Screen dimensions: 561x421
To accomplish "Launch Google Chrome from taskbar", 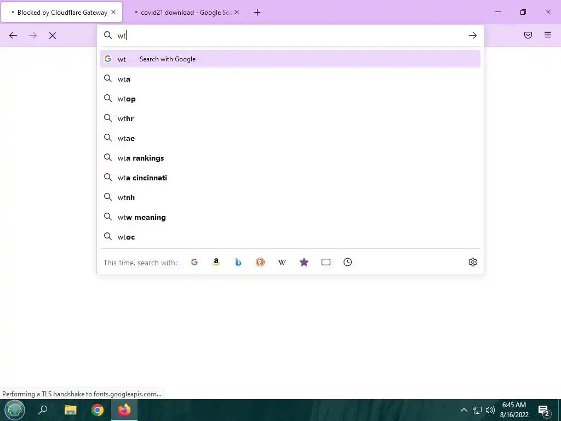I will click(x=98, y=410).
